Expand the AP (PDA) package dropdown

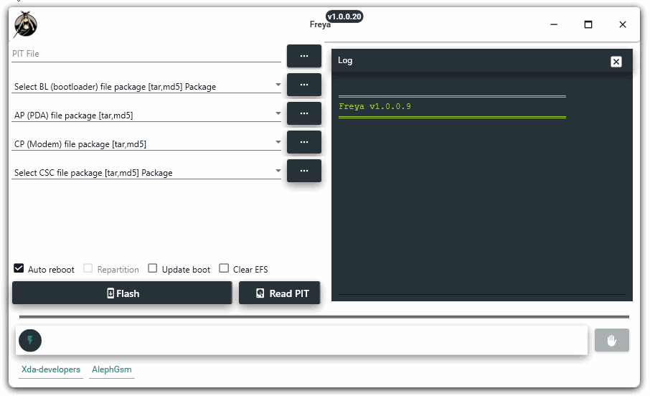pyautogui.click(x=278, y=113)
